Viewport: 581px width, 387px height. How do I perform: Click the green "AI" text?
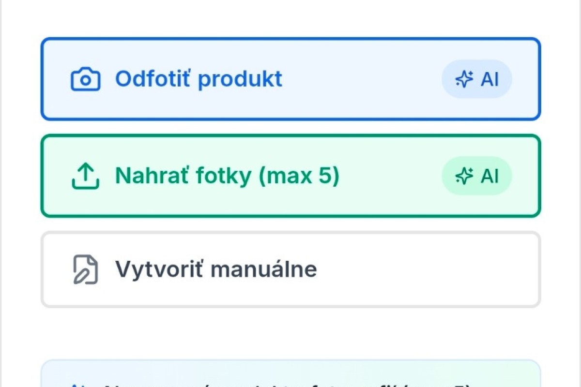click(489, 176)
